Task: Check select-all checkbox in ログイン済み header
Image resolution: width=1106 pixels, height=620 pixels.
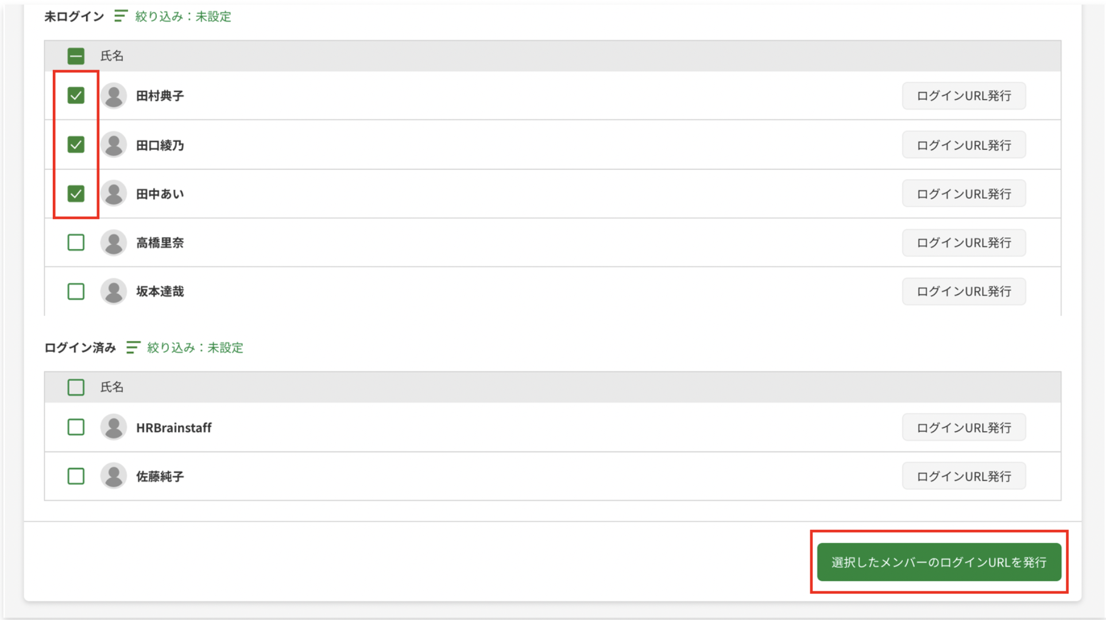Action: pos(76,387)
